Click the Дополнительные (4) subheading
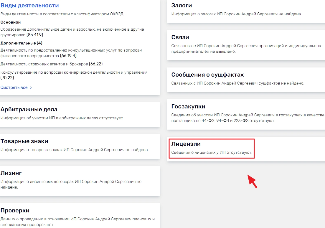This screenshot has width=325, height=228. 21,43
